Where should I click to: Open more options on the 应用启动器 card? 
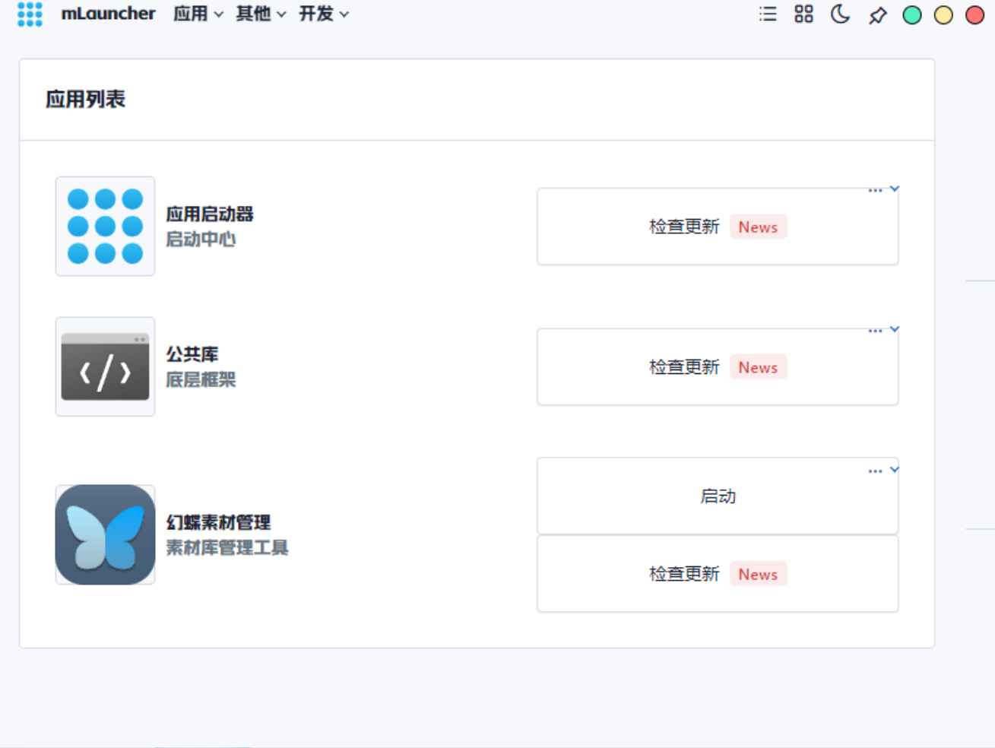point(874,190)
